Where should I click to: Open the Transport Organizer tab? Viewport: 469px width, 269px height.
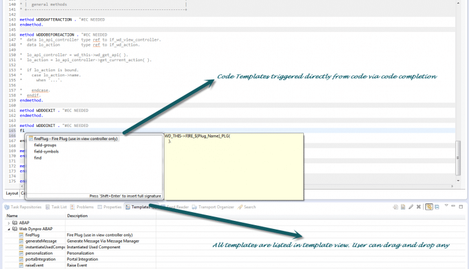click(x=213, y=207)
